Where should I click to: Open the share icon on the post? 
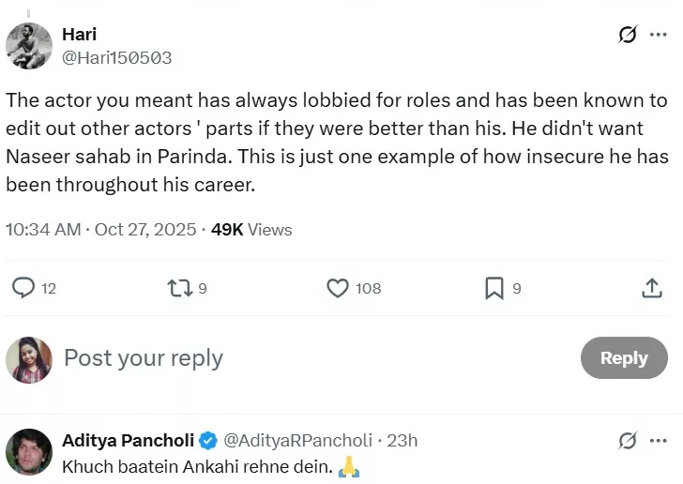(651, 288)
